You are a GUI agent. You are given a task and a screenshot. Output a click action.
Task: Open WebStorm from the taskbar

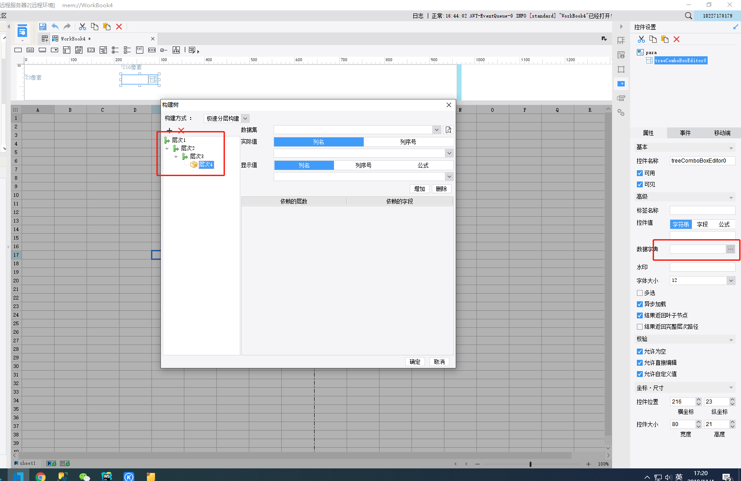(x=107, y=476)
